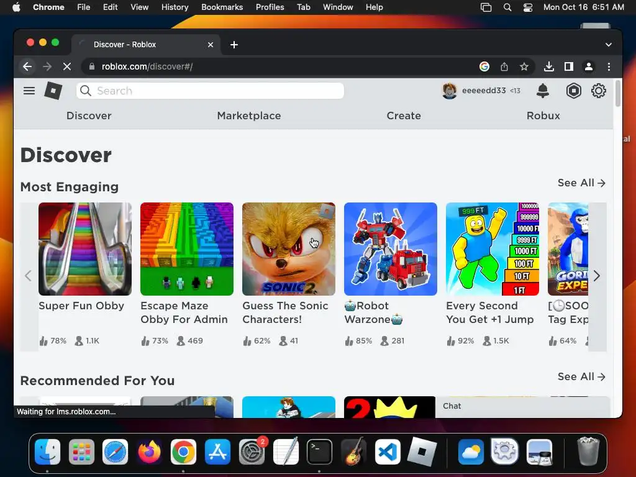
Task: Open the Profiles menu
Action: click(x=270, y=7)
